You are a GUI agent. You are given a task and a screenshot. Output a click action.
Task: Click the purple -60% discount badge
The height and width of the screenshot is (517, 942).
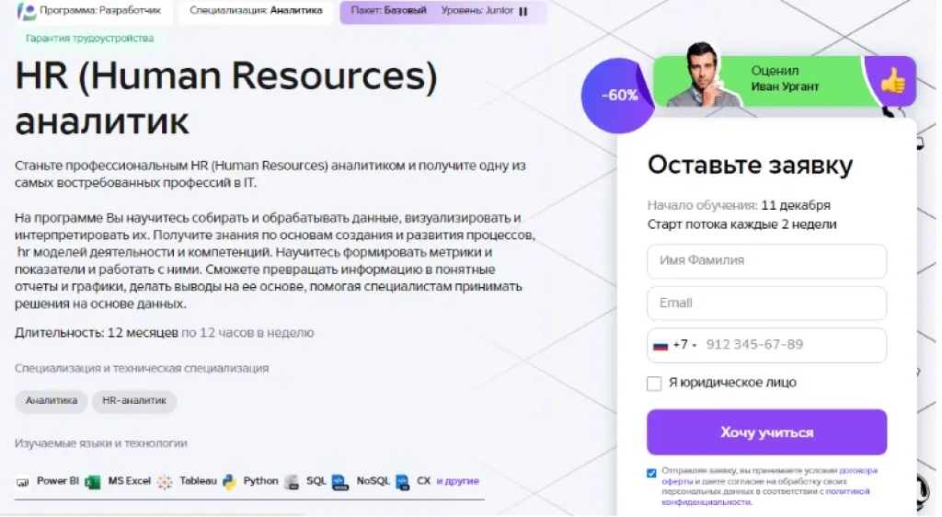click(619, 95)
